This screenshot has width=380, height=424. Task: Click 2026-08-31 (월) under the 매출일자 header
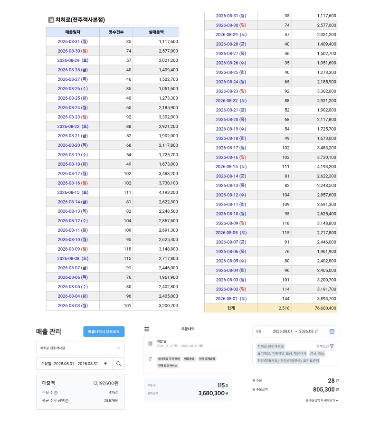(x=73, y=41)
